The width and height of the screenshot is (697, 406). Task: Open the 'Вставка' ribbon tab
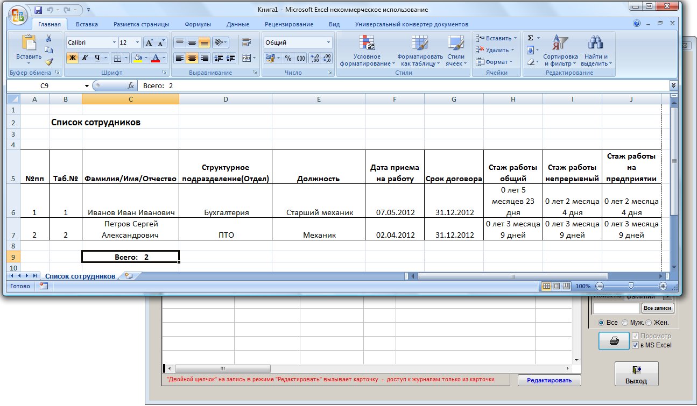pyautogui.click(x=87, y=24)
